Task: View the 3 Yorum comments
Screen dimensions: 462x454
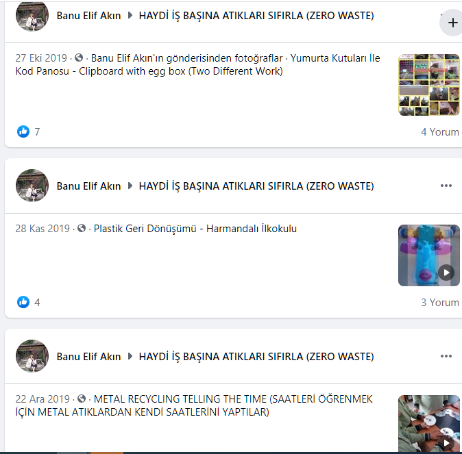Action: (x=440, y=303)
